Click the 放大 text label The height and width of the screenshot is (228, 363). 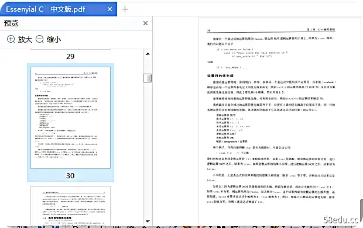pyautogui.click(x=25, y=40)
